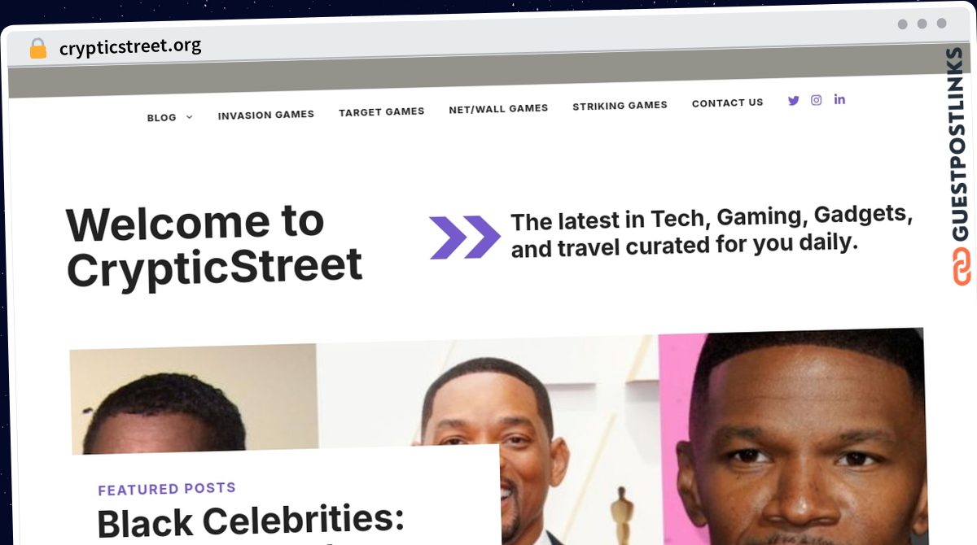The height and width of the screenshot is (545, 977).
Task: Click the orange GuestPostLinks chain logo
Action: (962, 267)
